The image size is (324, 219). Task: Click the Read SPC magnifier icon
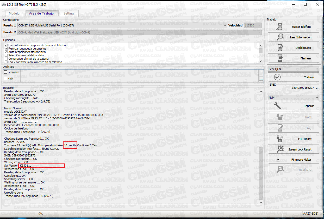tap(280, 170)
